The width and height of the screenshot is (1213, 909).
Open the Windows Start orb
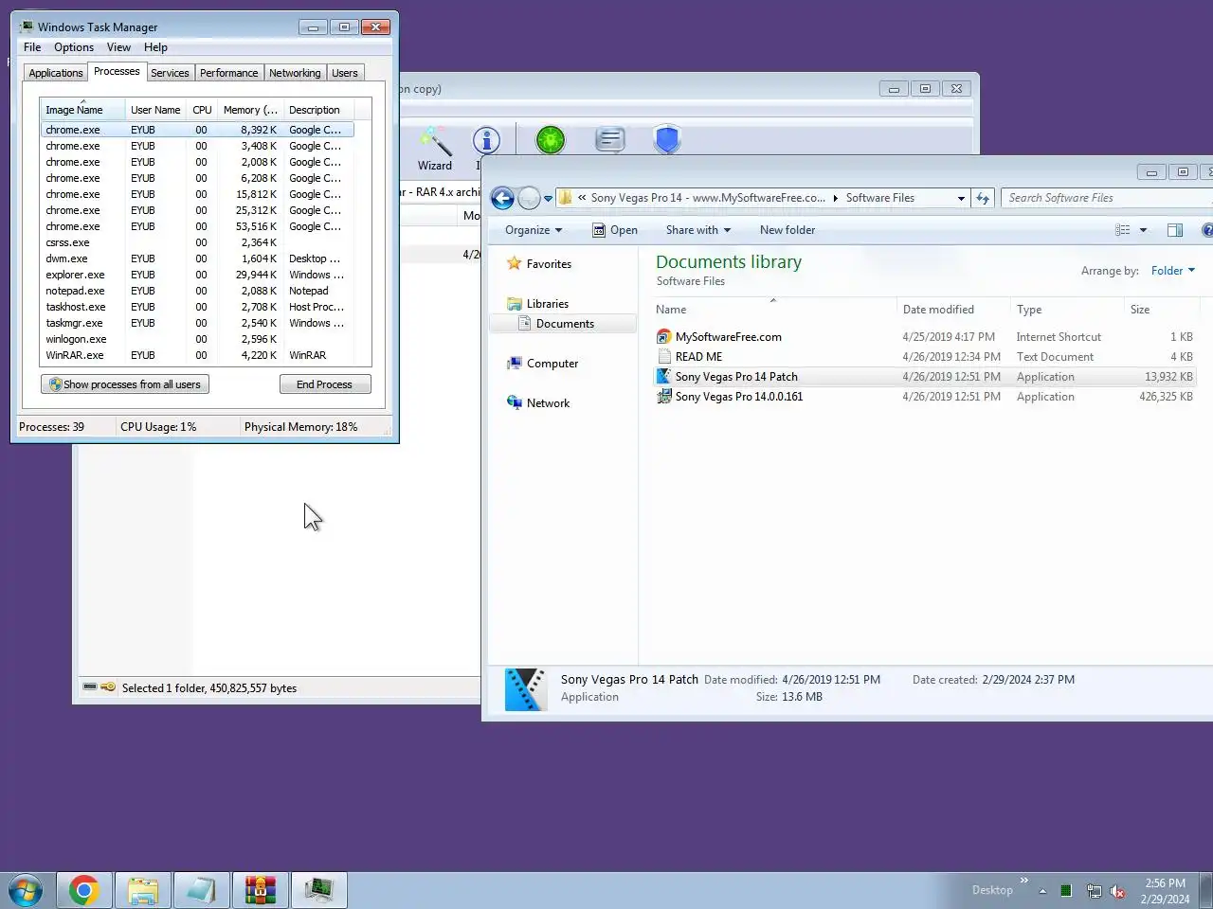coord(26,891)
